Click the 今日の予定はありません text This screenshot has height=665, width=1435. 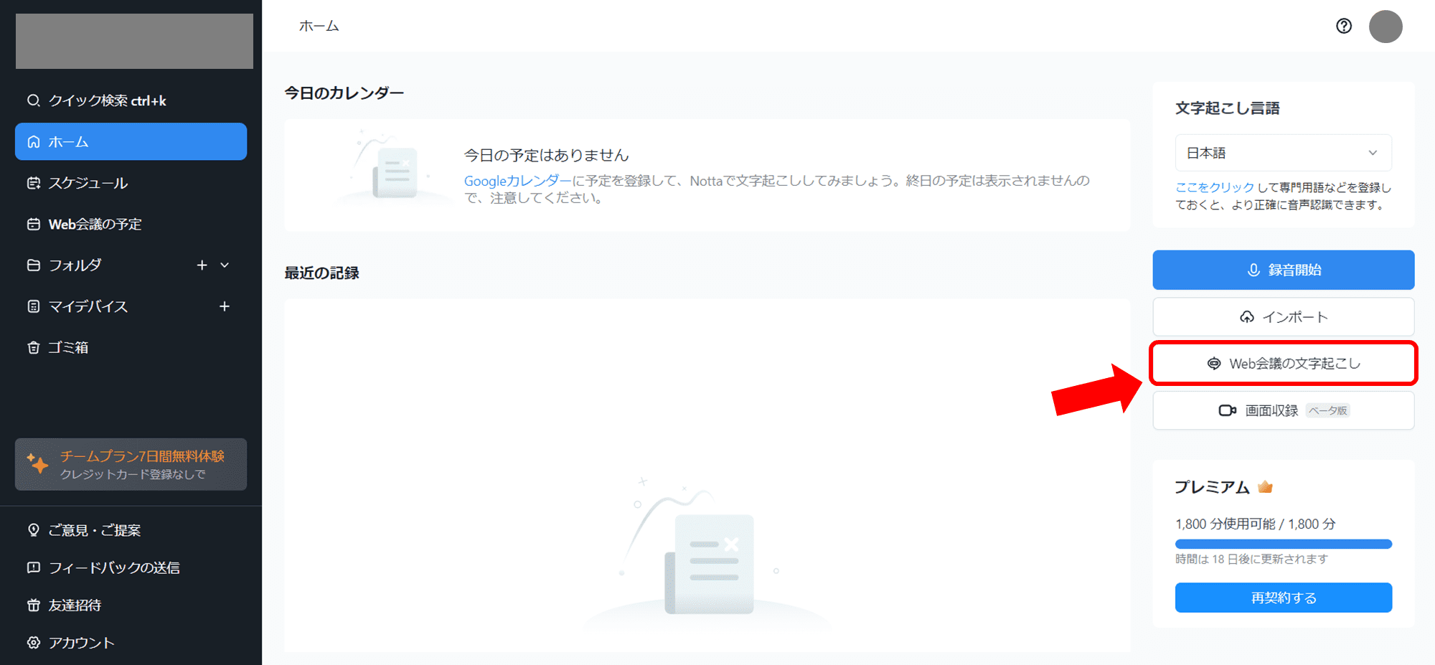click(546, 155)
